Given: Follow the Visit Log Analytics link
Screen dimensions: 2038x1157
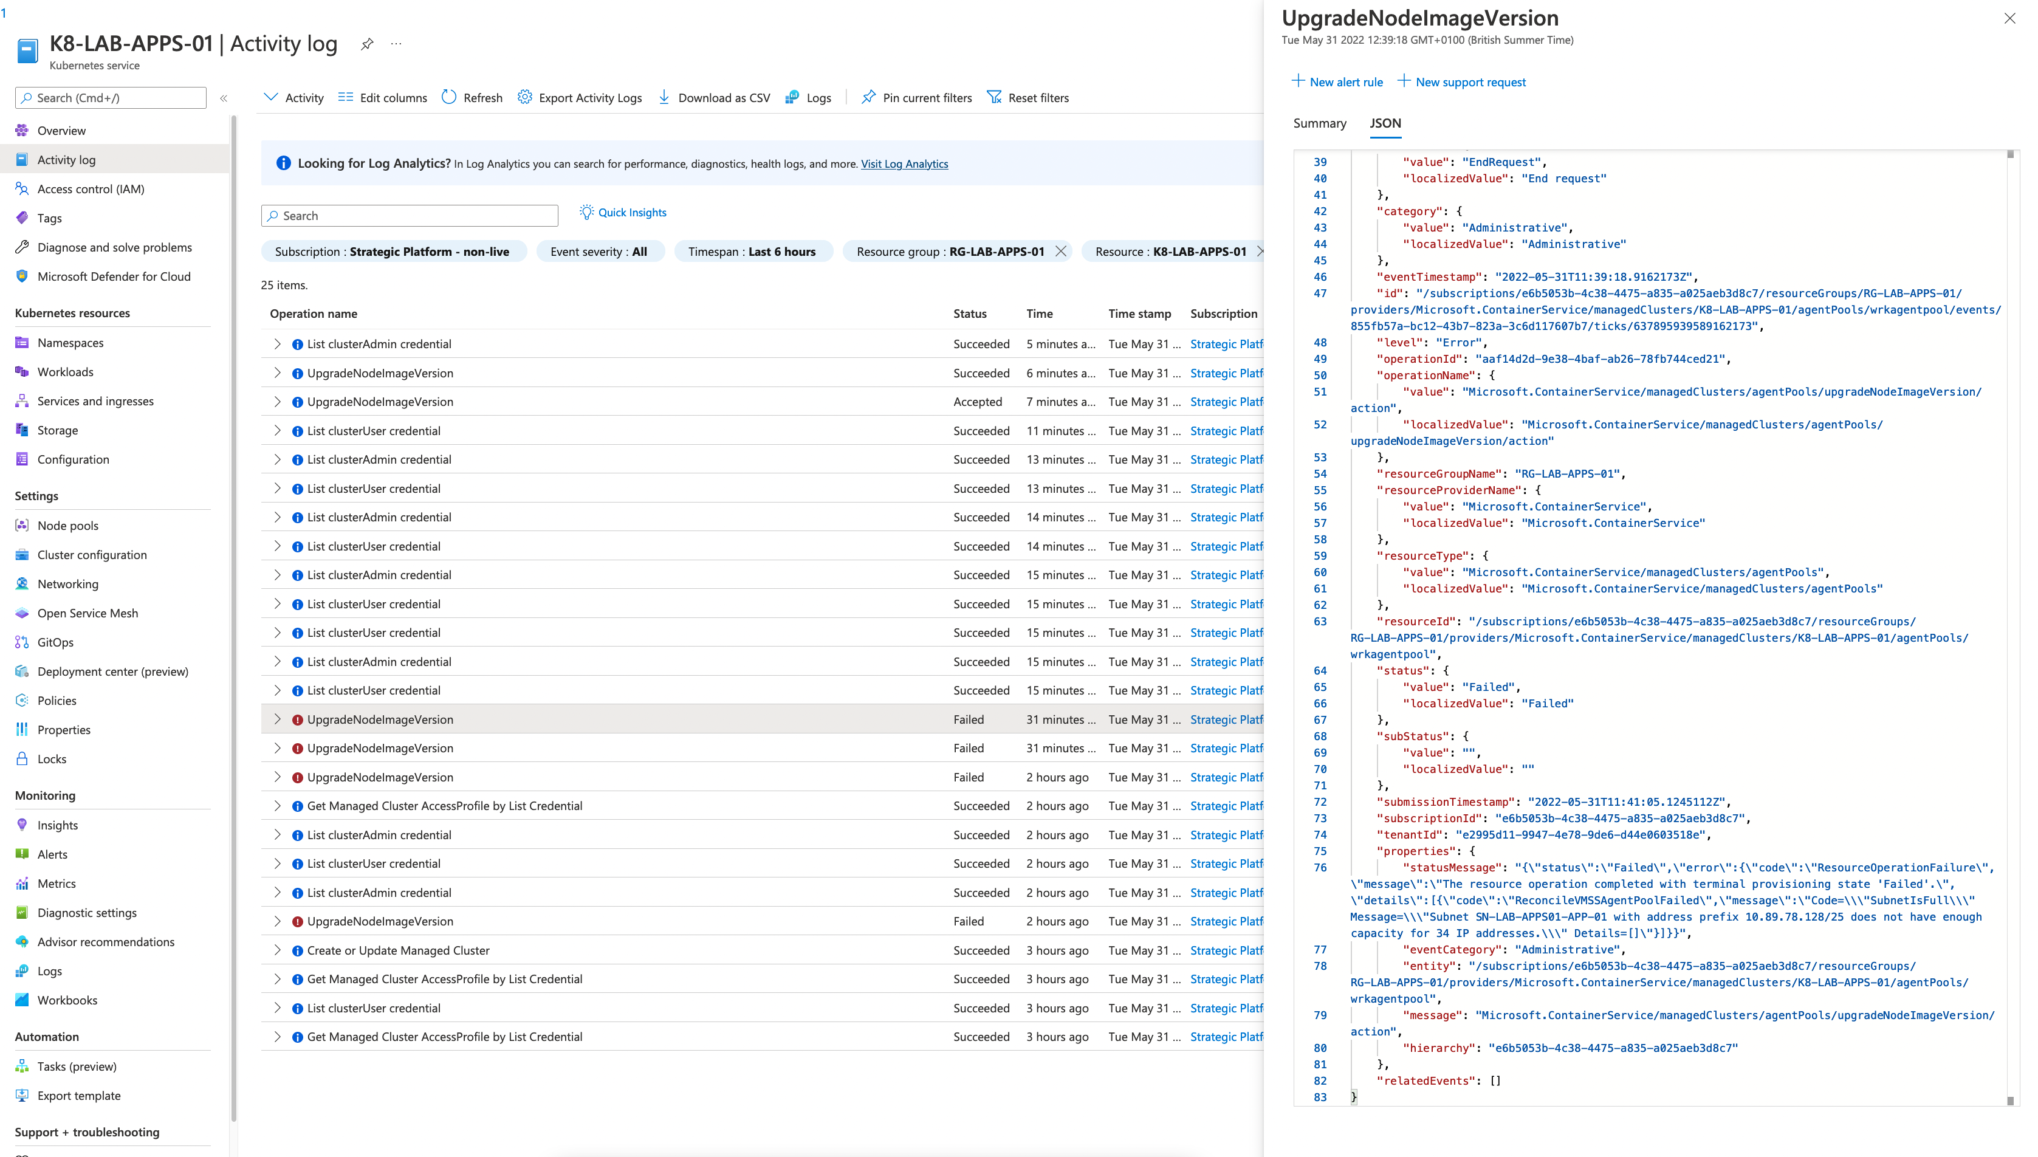Looking at the screenshot, I should click(x=904, y=163).
